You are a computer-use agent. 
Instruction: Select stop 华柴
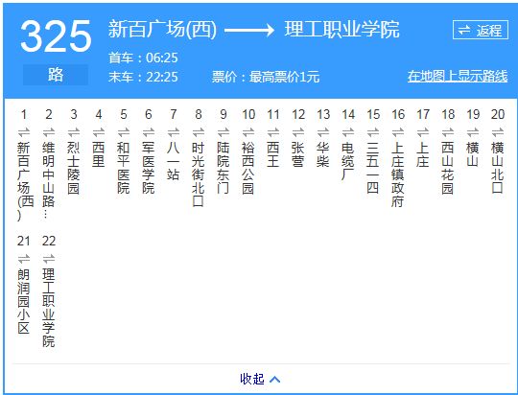click(x=323, y=154)
